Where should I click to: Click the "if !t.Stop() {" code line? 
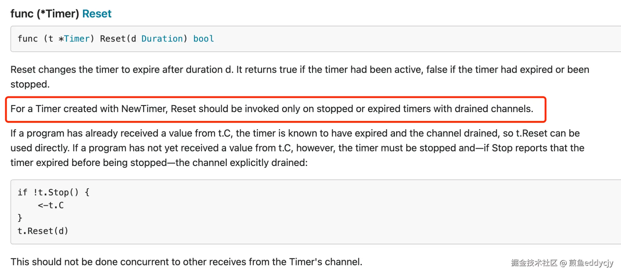coord(53,192)
